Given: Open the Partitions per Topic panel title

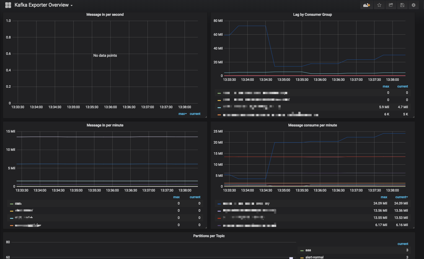Looking at the screenshot, I should click(x=209, y=236).
